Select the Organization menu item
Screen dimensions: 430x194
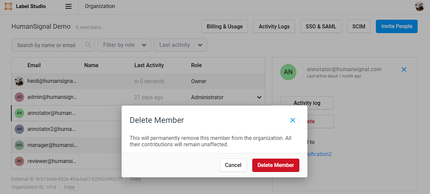tap(100, 6)
